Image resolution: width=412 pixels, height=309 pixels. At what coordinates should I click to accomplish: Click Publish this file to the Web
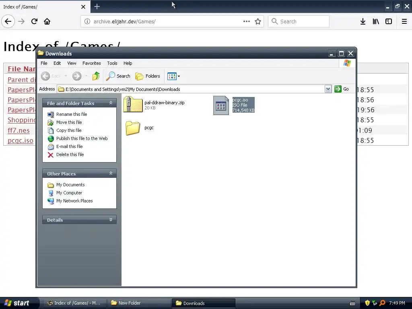(x=82, y=138)
